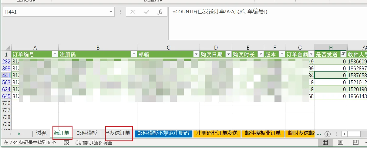Click the Cancel X formula icon
The image size is (367, 148).
(133, 12)
